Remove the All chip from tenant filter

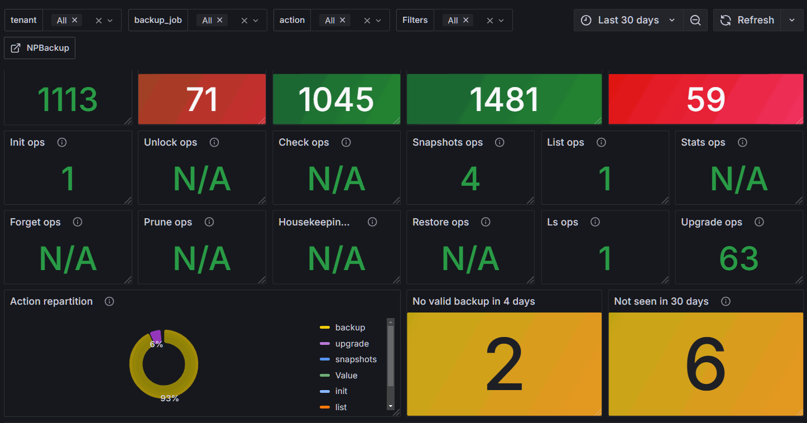click(x=74, y=20)
